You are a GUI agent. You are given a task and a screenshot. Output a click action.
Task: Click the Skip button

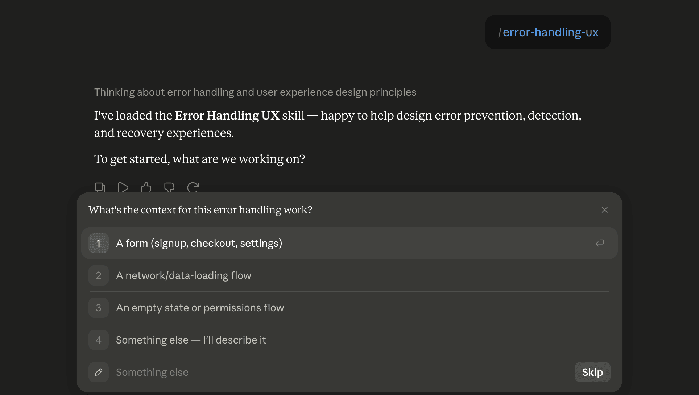click(x=592, y=372)
